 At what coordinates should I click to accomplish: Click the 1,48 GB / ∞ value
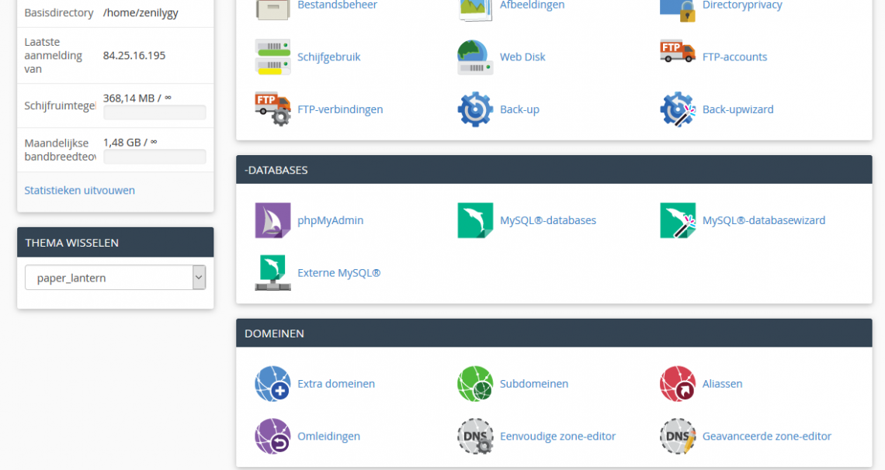pos(130,143)
